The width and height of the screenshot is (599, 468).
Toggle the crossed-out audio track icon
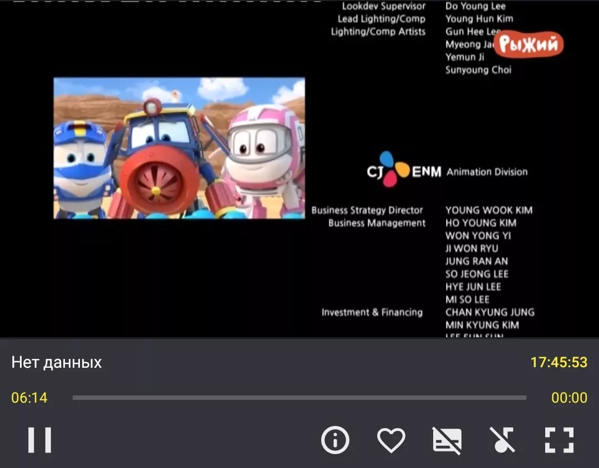pos(502,440)
